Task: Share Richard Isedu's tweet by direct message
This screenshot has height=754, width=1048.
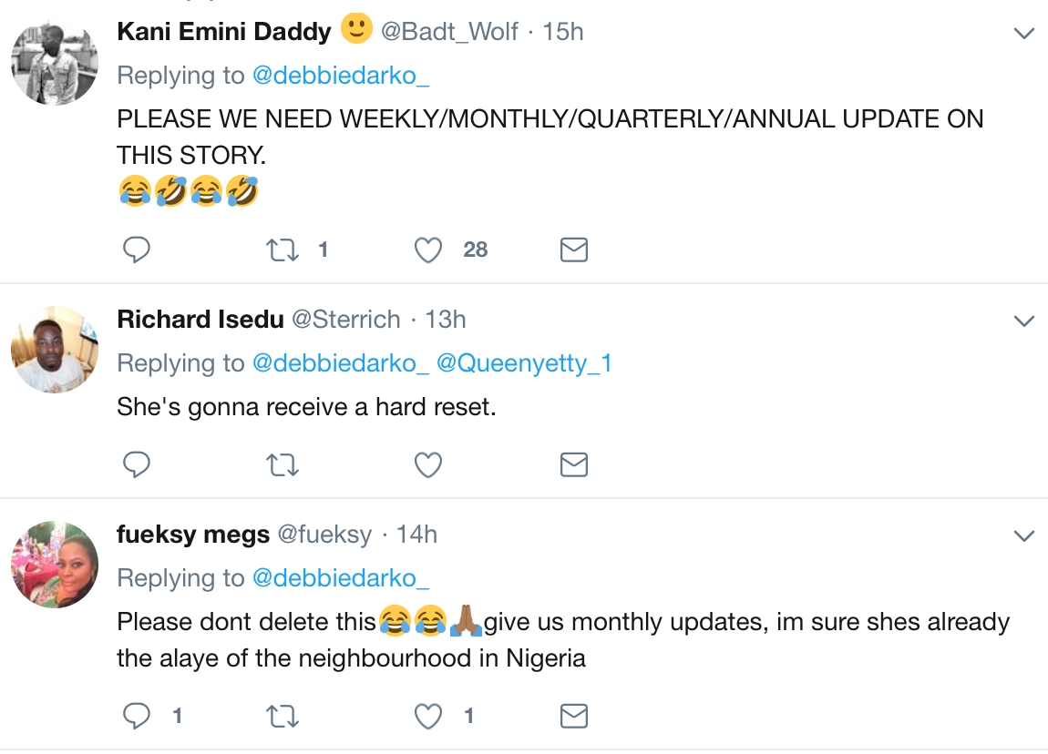Action: point(573,465)
